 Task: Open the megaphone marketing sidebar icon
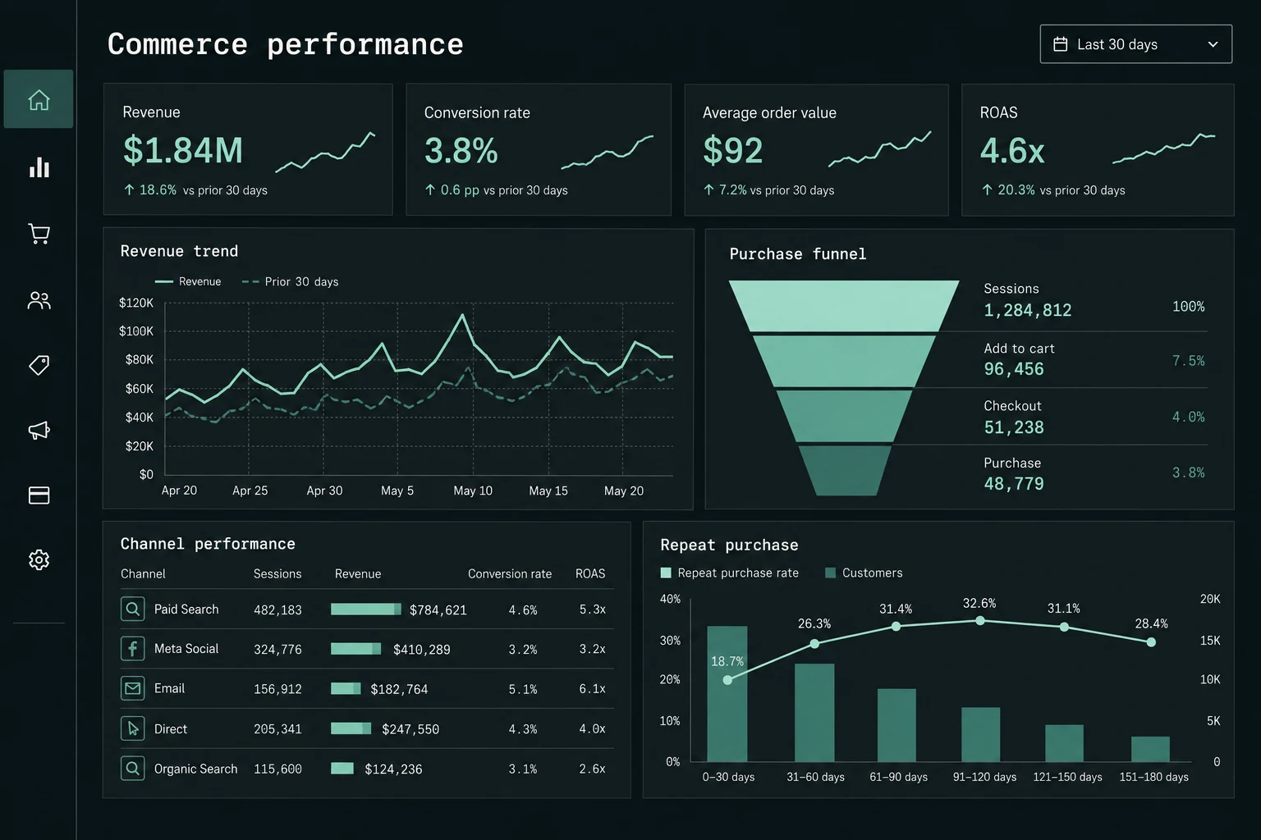39,430
